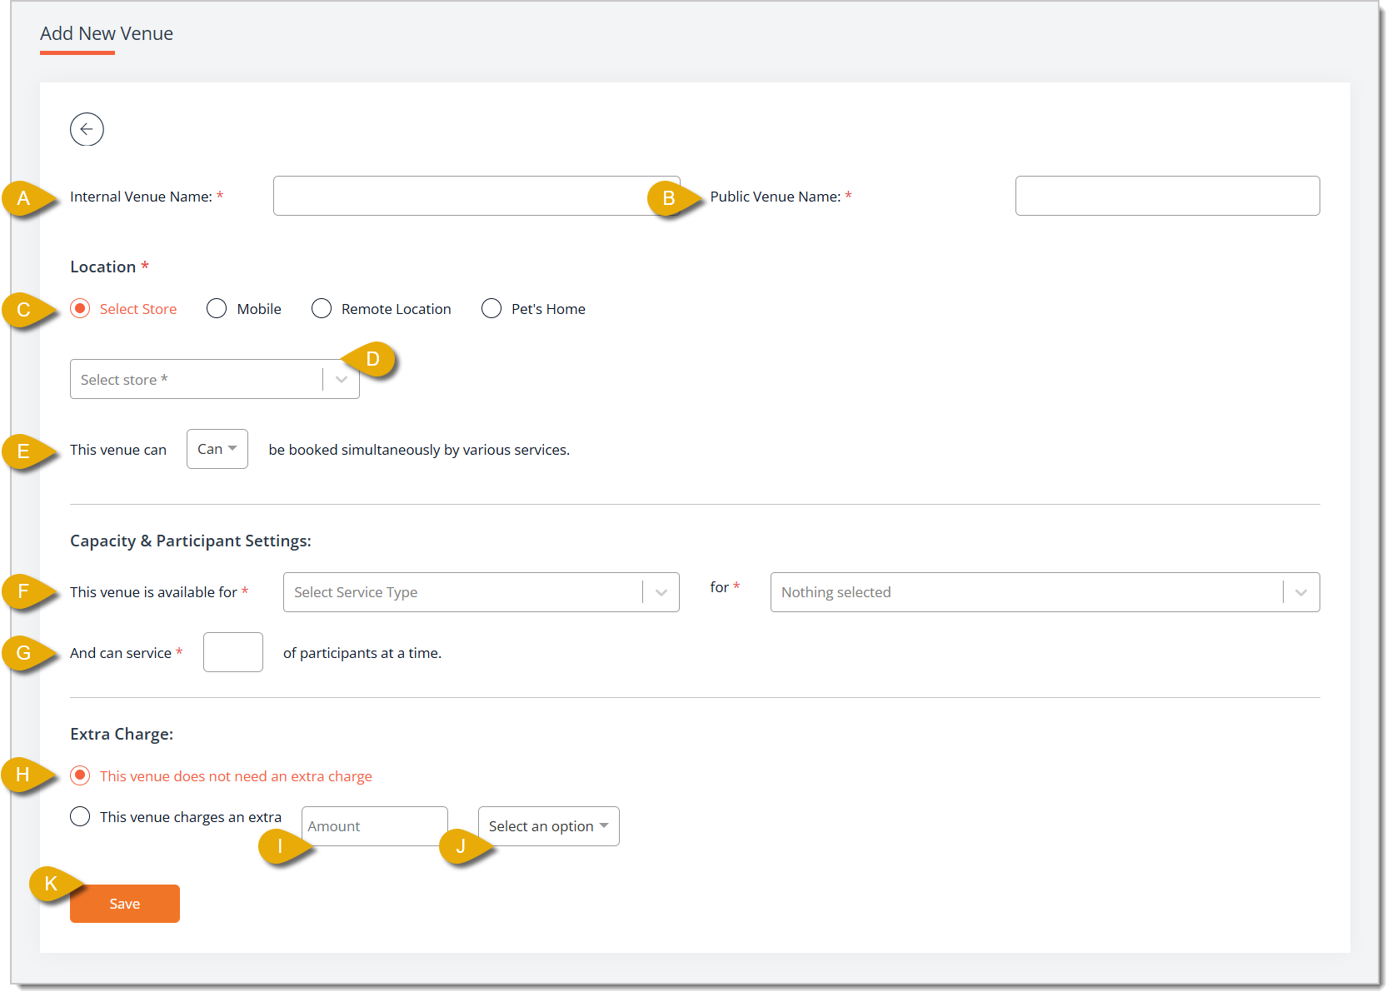
Task: Open the Select store dropdown
Action: tap(215, 379)
